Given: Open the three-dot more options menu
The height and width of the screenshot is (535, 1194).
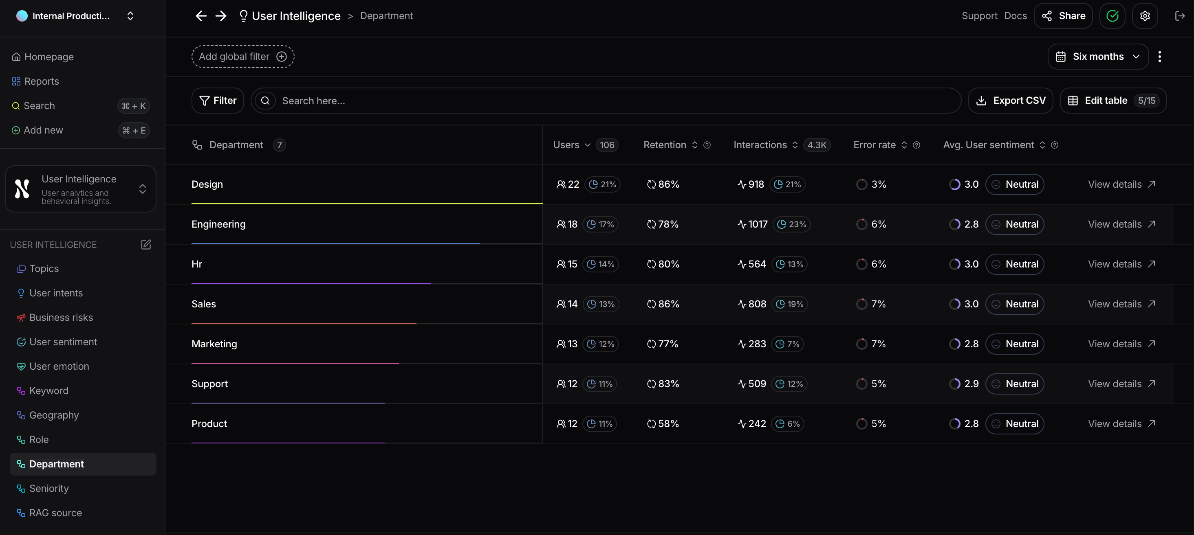Looking at the screenshot, I should pos(1159,57).
